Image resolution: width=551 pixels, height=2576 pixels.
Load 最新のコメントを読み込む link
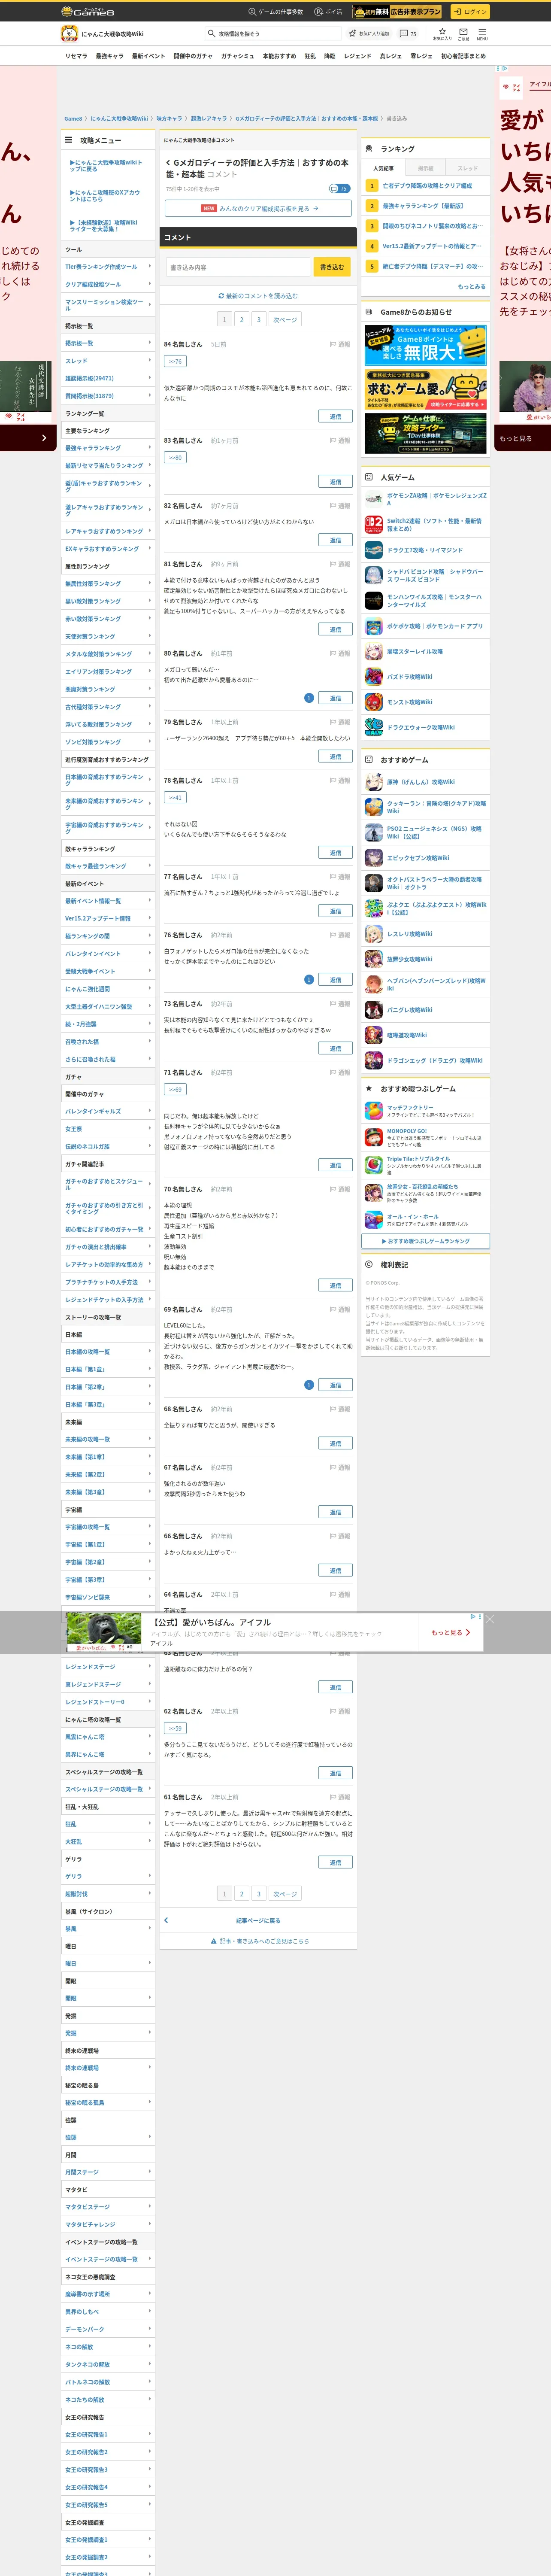point(258,296)
